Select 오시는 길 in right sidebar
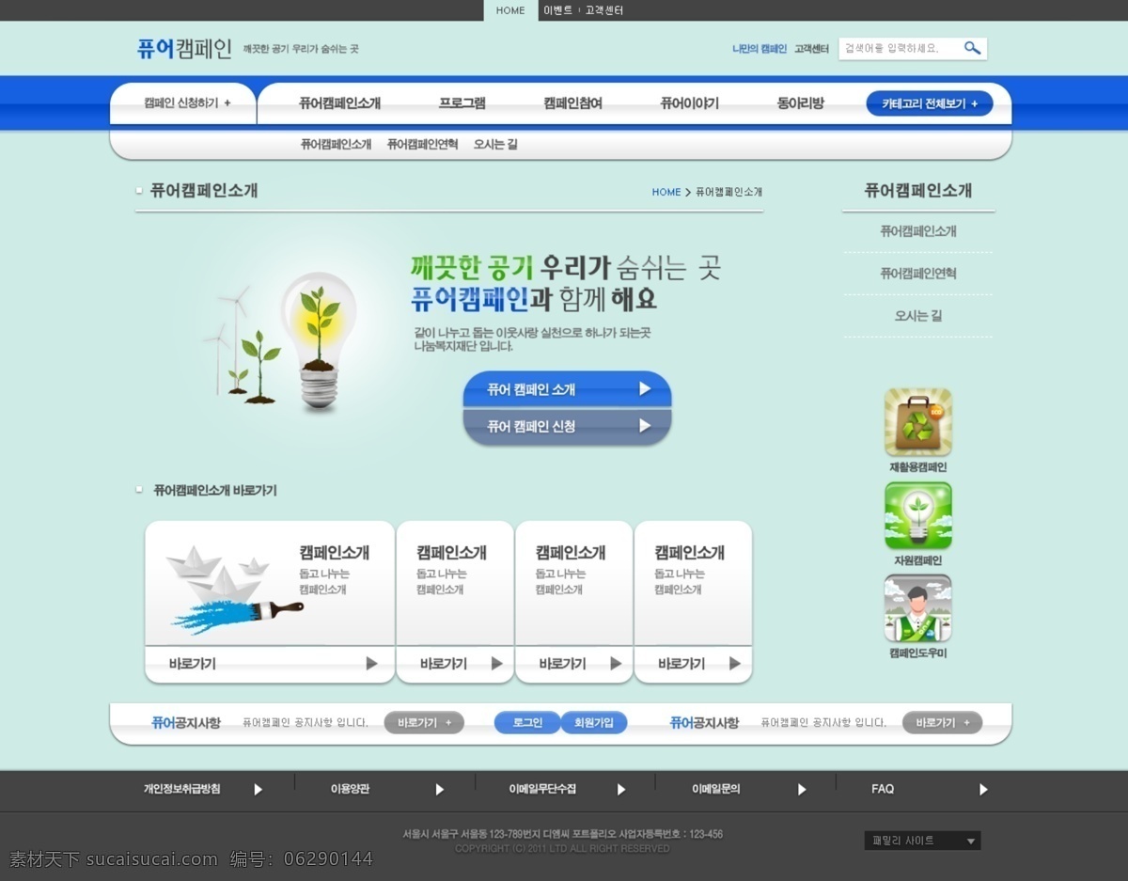1128x881 pixels. coord(918,316)
